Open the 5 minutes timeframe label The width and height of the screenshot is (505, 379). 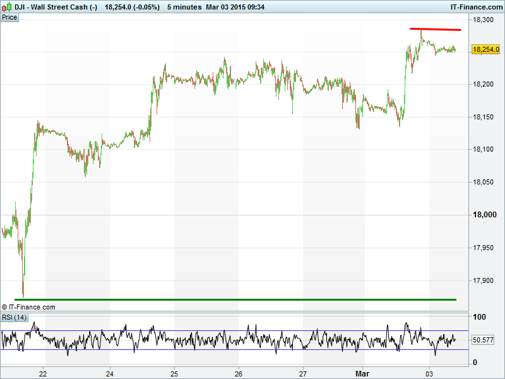[x=184, y=7]
